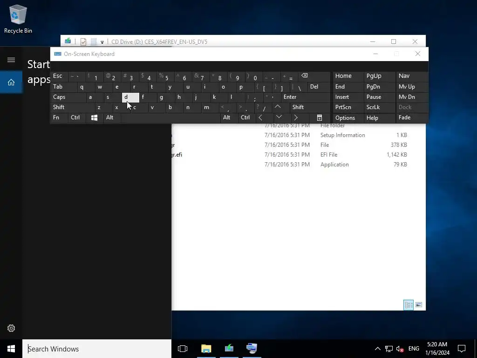Click the Pause key
This screenshot has width=477, height=358.
[x=379, y=97]
